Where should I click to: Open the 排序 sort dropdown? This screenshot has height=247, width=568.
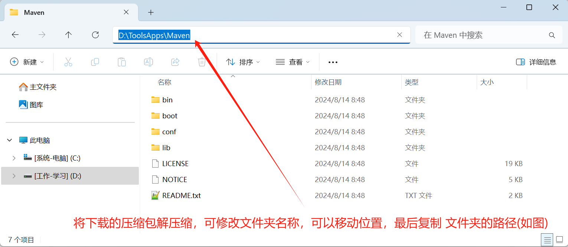click(x=243, y=62)
